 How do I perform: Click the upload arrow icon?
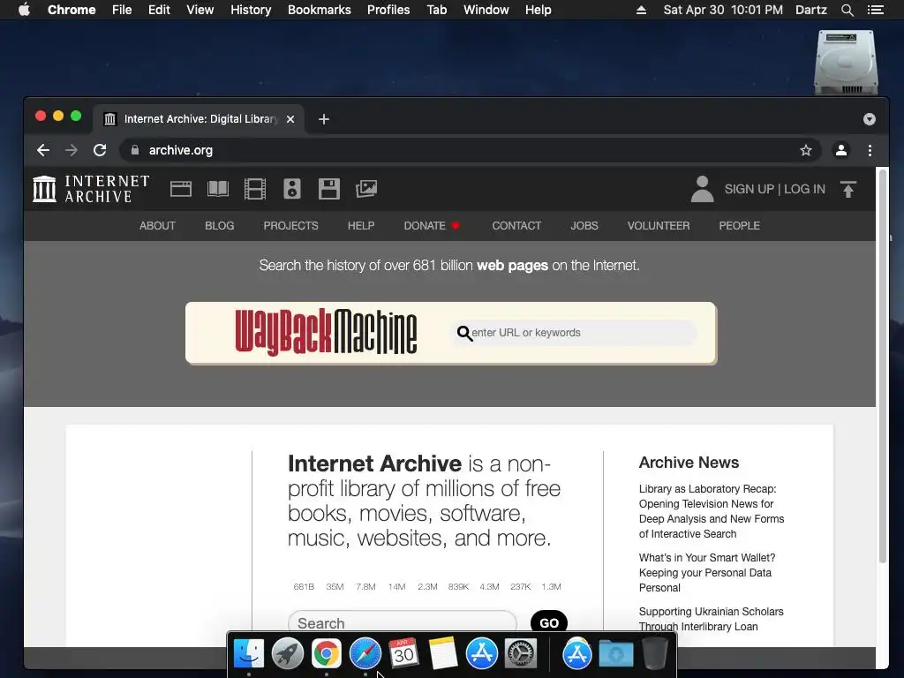point(848,189)
